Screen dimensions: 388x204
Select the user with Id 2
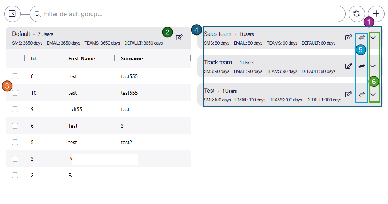[15, 175]
